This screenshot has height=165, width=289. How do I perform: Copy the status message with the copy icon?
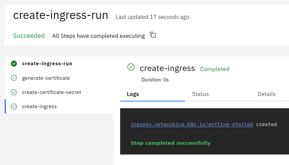coord(153,35)
